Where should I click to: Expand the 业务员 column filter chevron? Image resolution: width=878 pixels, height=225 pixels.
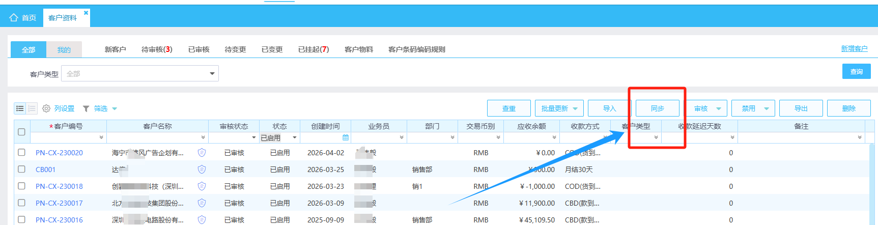(402, 137)
